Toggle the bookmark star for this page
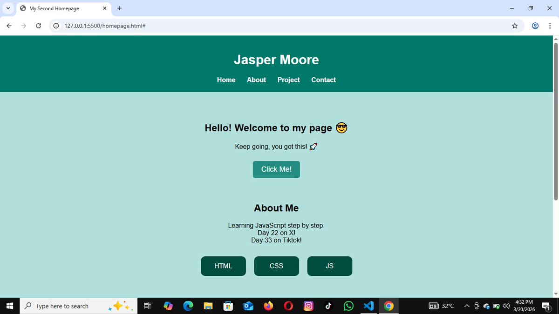Viewport: 559px width, 314px height. pyautogui.click(x=515, y=26)
